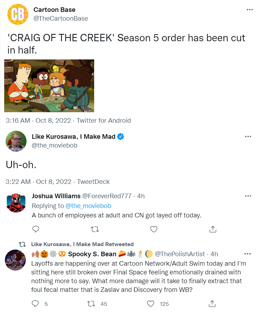Open more options on Cartoon Base tweet
257x316 pixels.
[x=249, y=9]
